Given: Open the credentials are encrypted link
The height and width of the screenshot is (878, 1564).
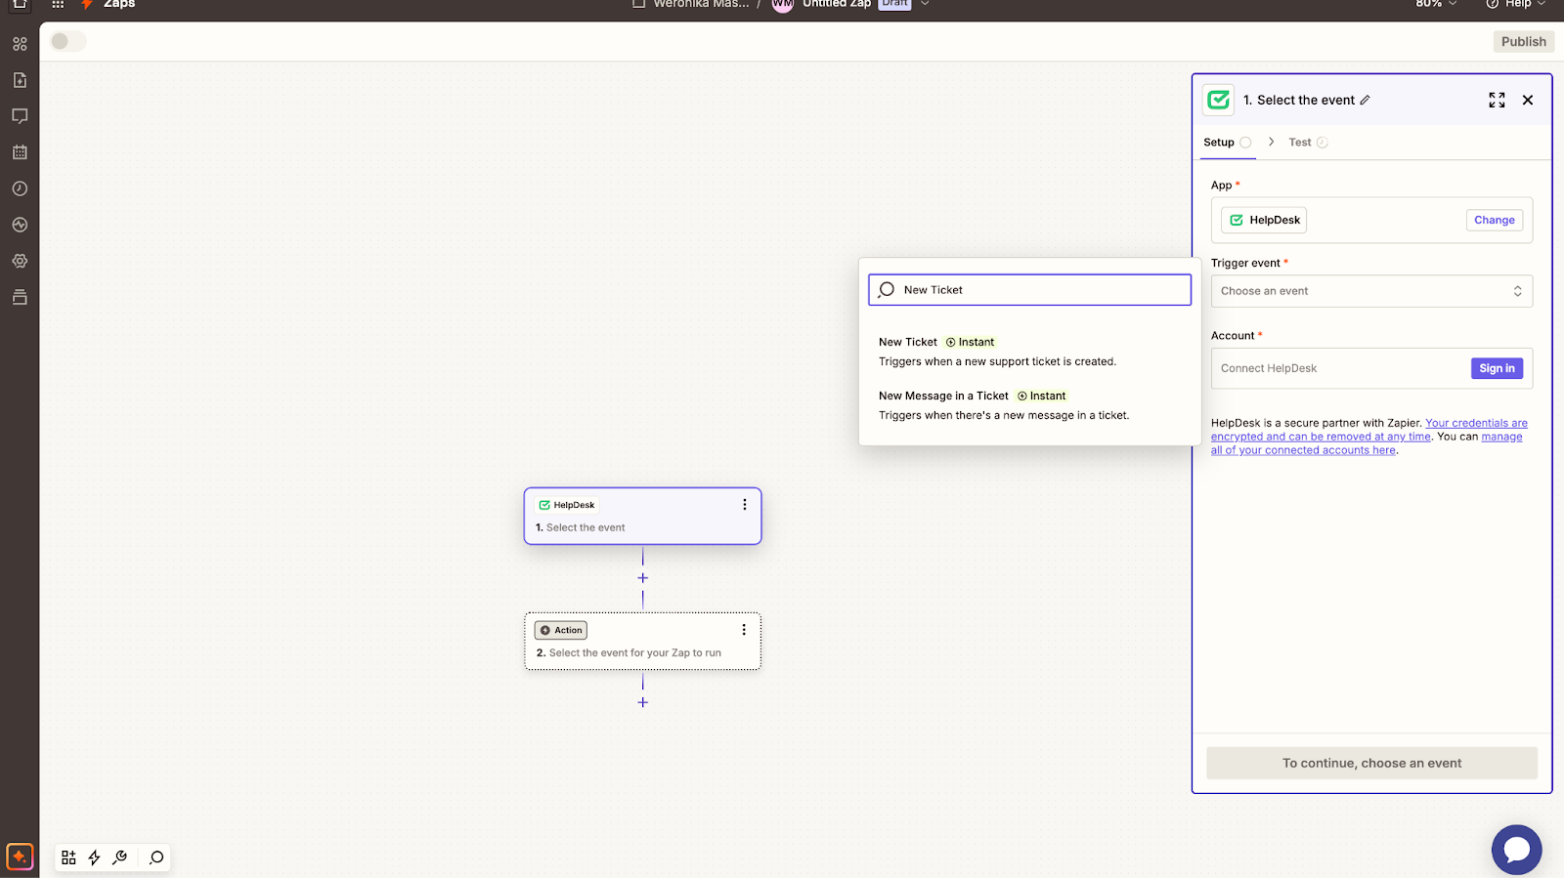Looking at the screenshot, I should coord(1369,430).
